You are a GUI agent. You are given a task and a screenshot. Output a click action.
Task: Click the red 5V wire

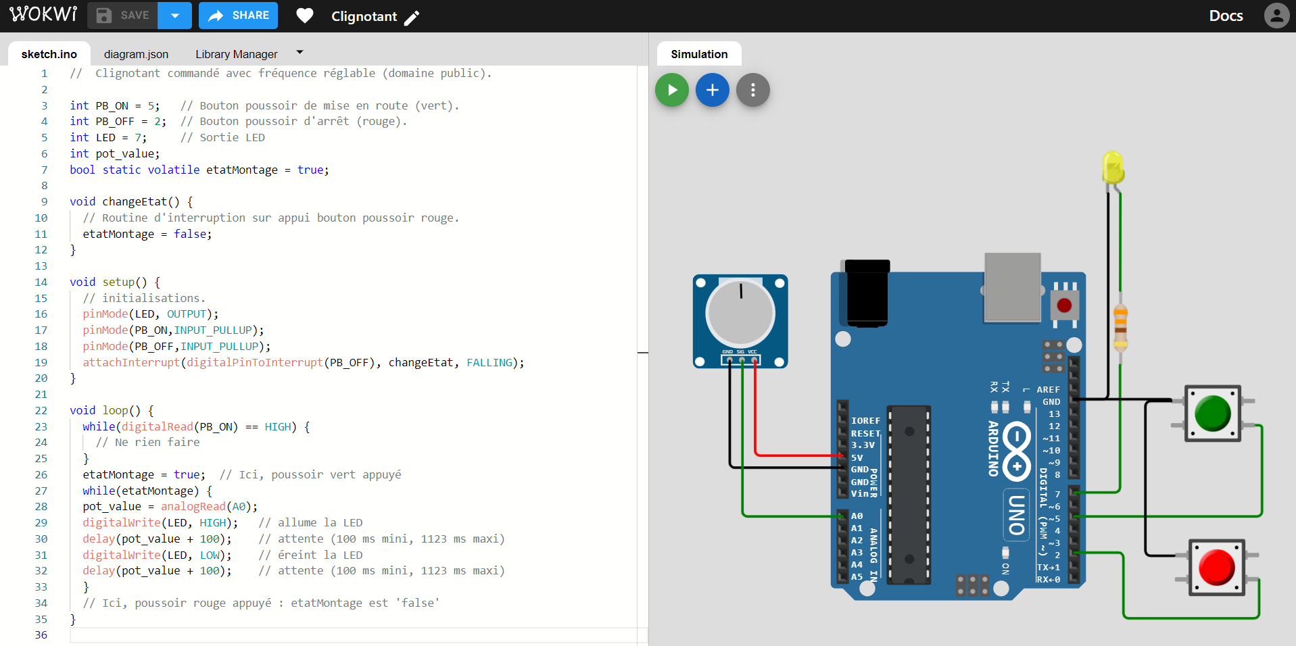756,419
